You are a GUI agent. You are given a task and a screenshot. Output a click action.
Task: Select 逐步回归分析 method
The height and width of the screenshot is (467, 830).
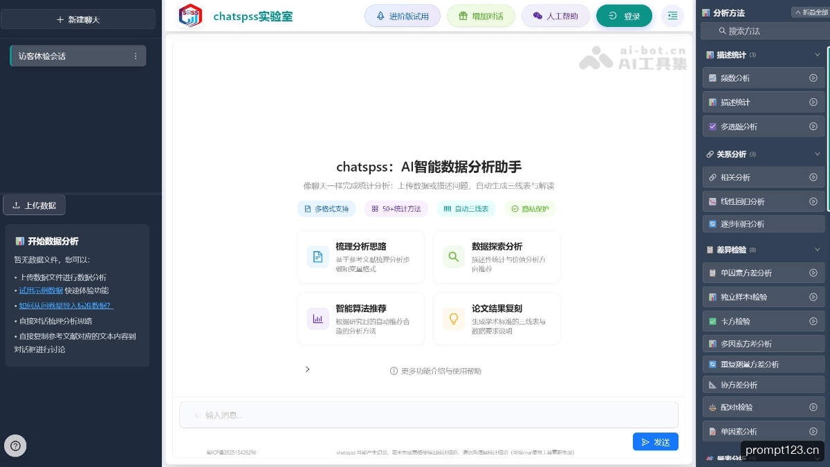[x=764, y=224]
